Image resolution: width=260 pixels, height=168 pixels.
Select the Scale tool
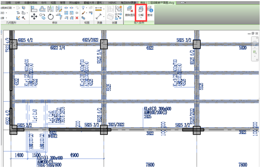click(71, 13)
